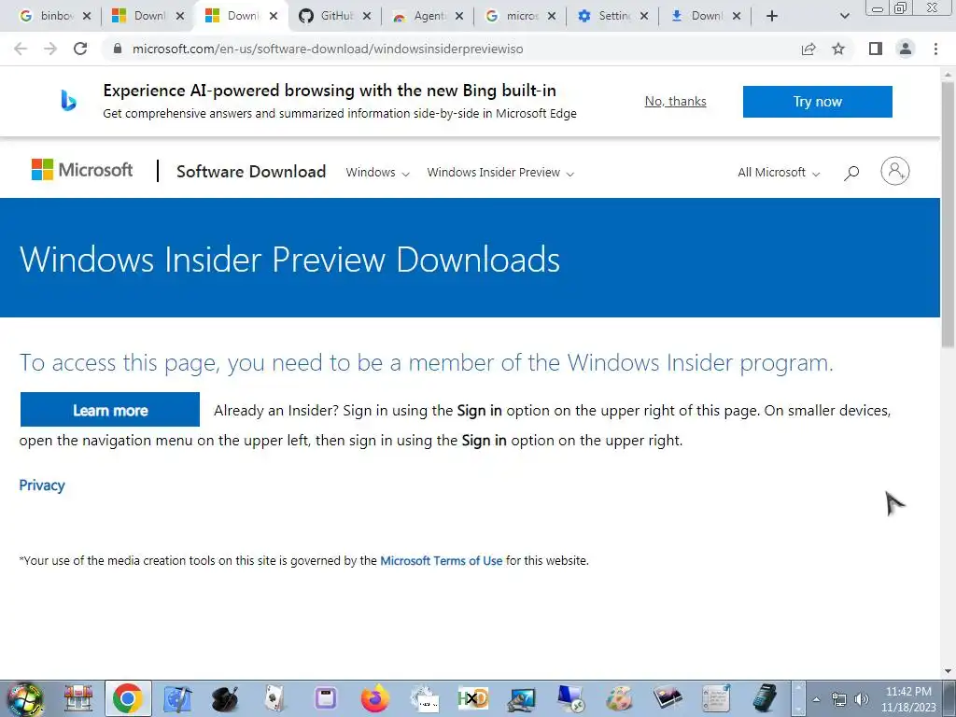Viewport: 956px width, 717px height.
Task: Switch to the Agent tab
Action: [428, 16]
